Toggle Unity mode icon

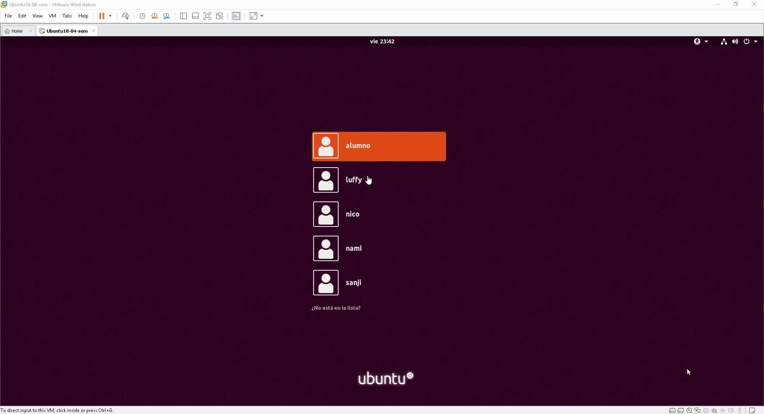click(219, 16)
